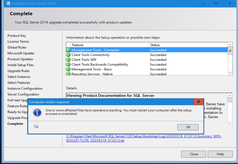Screen dimensions: 238x164
Task: Click the Server Configuration step
Action: (23, 94)
